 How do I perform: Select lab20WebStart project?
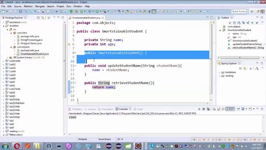[x=17, y=103]
